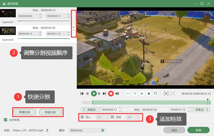Toggle the 合并所有 checkbox
The height and width of the screenshot is (136, 214).
click(6, 120)
